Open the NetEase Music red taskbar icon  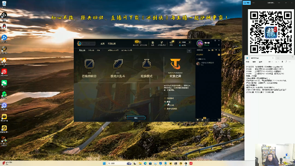point(191,163)
